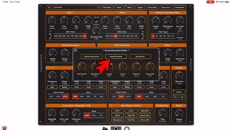The image size is (232, 130).
Task: Click the small round icon in Mod Wheel Control header
Action: click(110, 105)
